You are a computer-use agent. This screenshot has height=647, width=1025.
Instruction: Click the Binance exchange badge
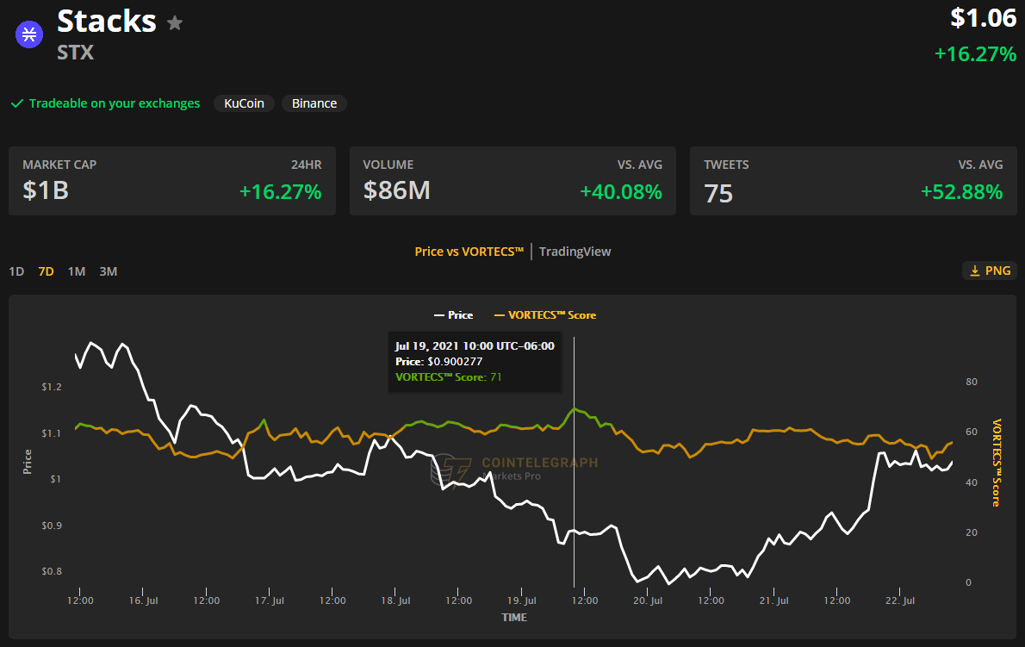pos(314,103)
